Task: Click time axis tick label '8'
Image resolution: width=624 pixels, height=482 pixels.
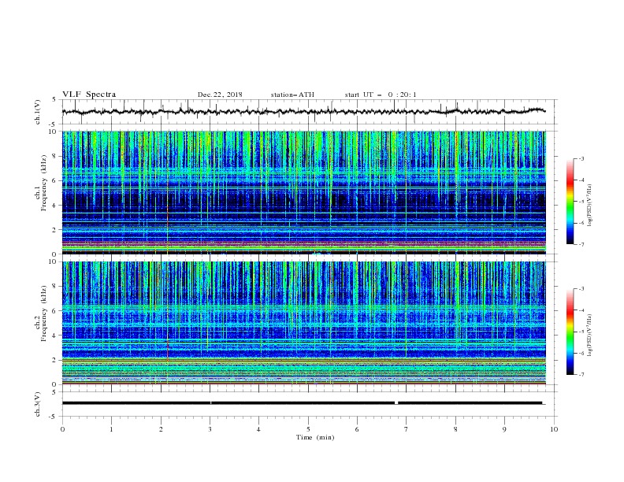Action: click(x=455, y=429)
